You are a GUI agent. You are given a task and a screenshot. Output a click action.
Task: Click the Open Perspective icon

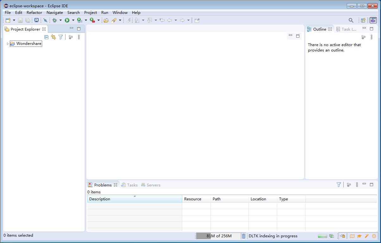click(x=363, y=20)
